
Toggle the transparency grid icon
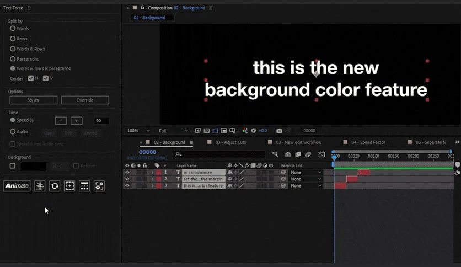[x=207, y=131]
